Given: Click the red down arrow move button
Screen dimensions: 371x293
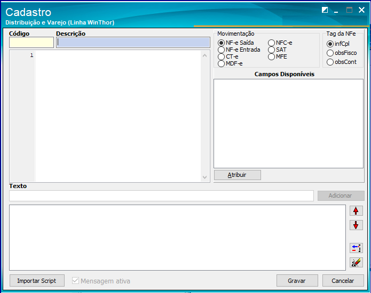Looking at the screenshot, I should (356, 225).
